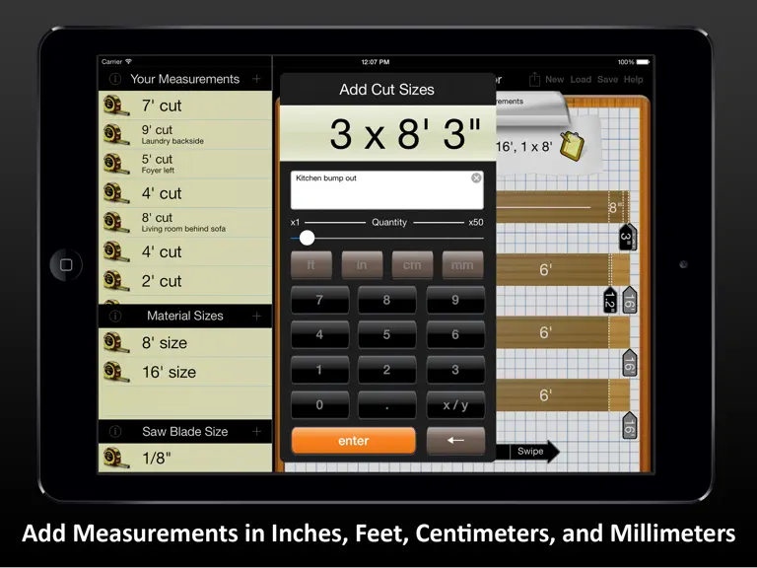Select the ft unit button

pyautogui.click(x=311, y=264)
